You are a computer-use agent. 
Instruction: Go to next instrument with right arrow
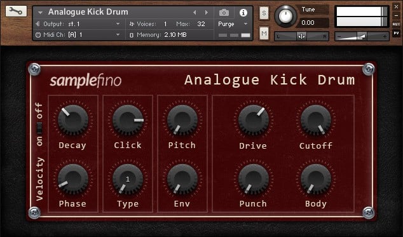tap(206, 12)
